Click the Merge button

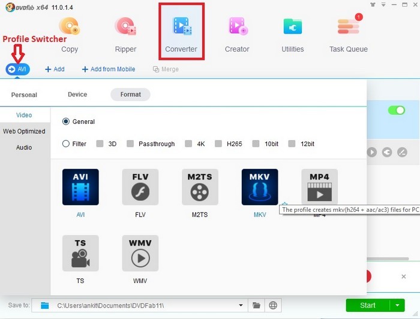click(166, 69)
